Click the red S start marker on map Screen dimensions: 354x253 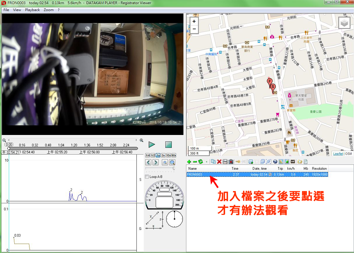coord(273,87)
